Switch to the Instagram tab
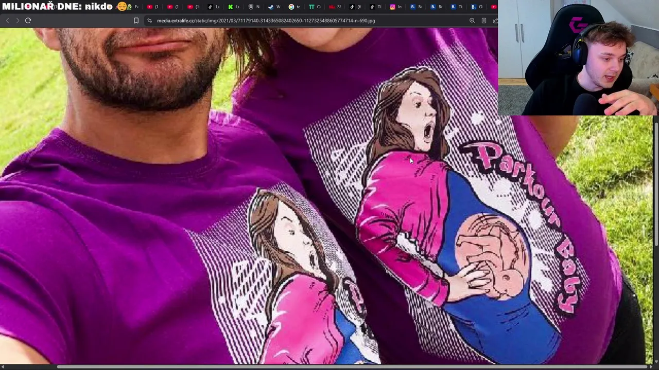Screen dimensions: 659x370 coord(396,7)
